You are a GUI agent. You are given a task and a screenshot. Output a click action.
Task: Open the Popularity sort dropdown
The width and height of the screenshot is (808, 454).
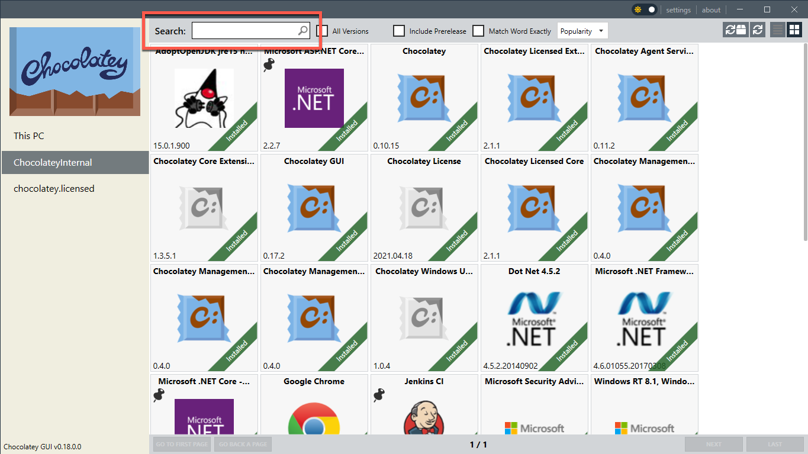[x=582, y=31]
